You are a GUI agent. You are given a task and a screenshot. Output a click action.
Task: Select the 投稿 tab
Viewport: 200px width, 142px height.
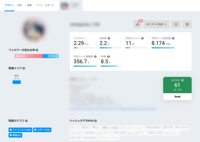[29, 5]
